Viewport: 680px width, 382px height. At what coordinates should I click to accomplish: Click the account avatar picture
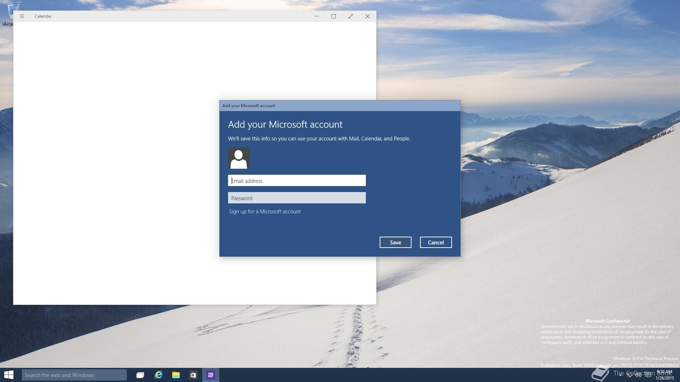point(239,158)
